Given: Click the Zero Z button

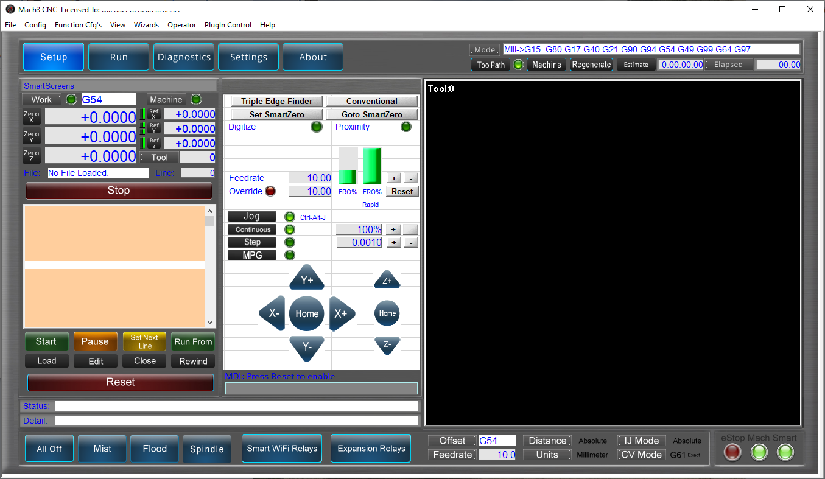Looking at the screenshot, I should 31,155.
